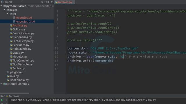Click the folder icon of basico

pos(8,10)
